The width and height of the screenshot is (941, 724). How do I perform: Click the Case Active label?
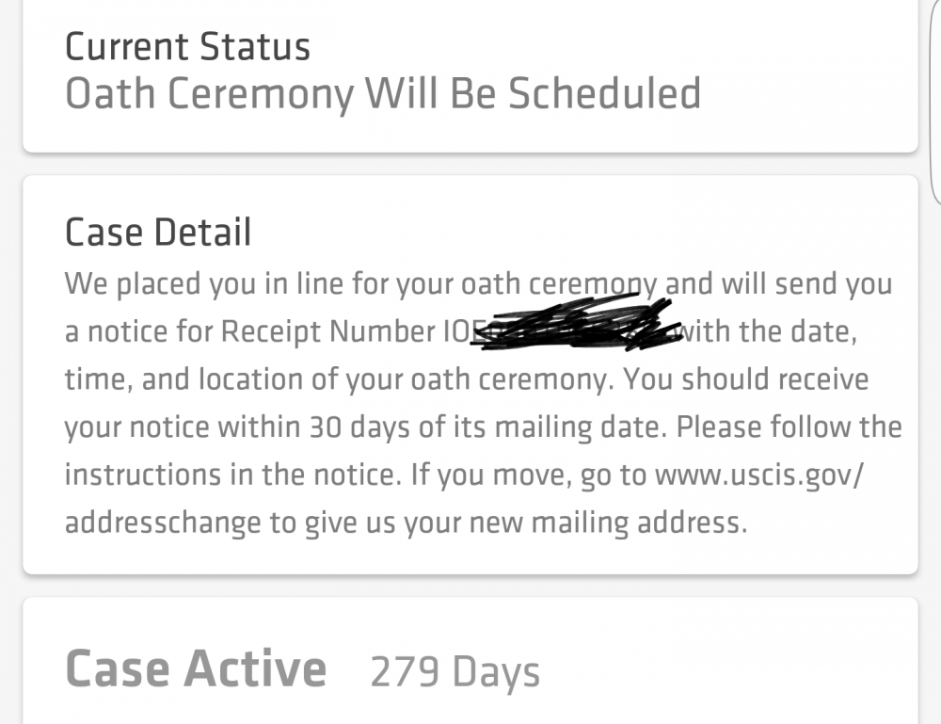coord(196,668)
